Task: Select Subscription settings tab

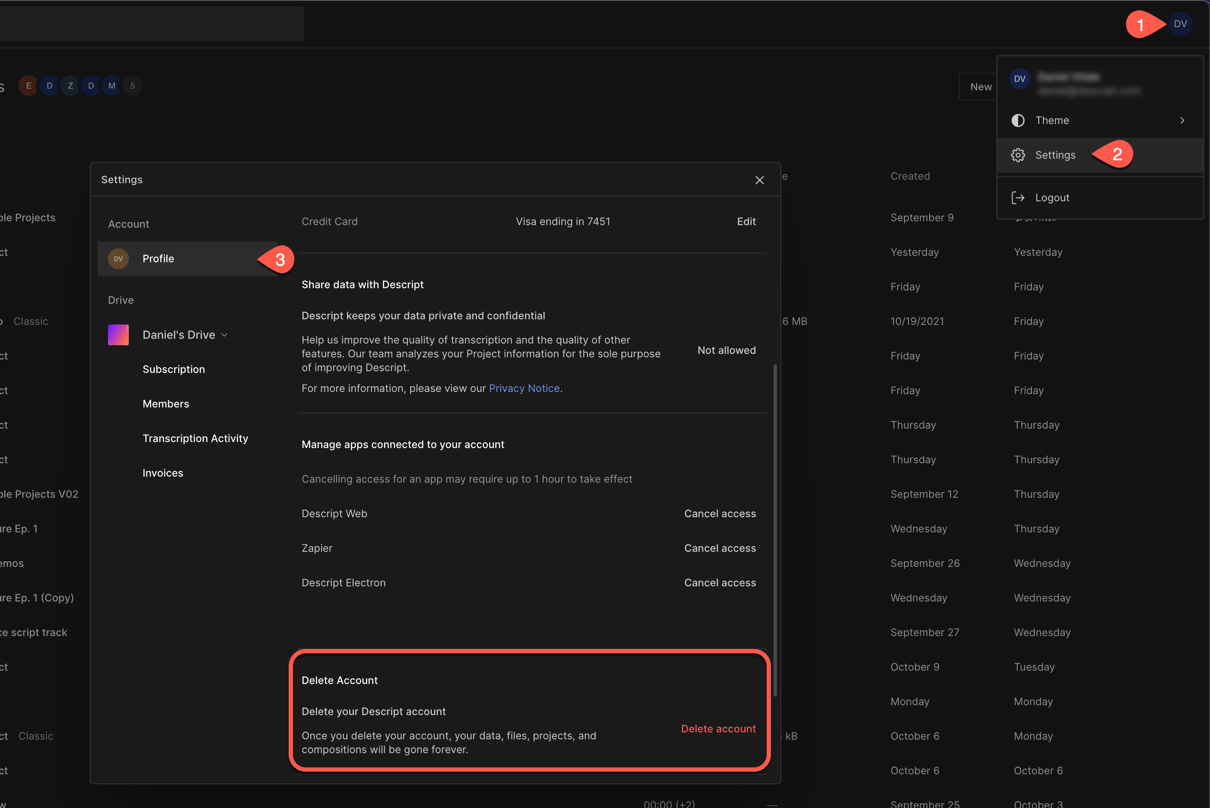Action: [x=173, y=369]
